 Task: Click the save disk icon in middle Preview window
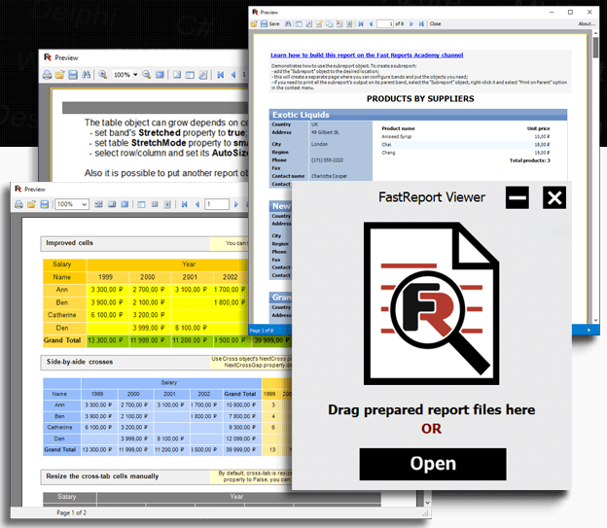(73, 75)
